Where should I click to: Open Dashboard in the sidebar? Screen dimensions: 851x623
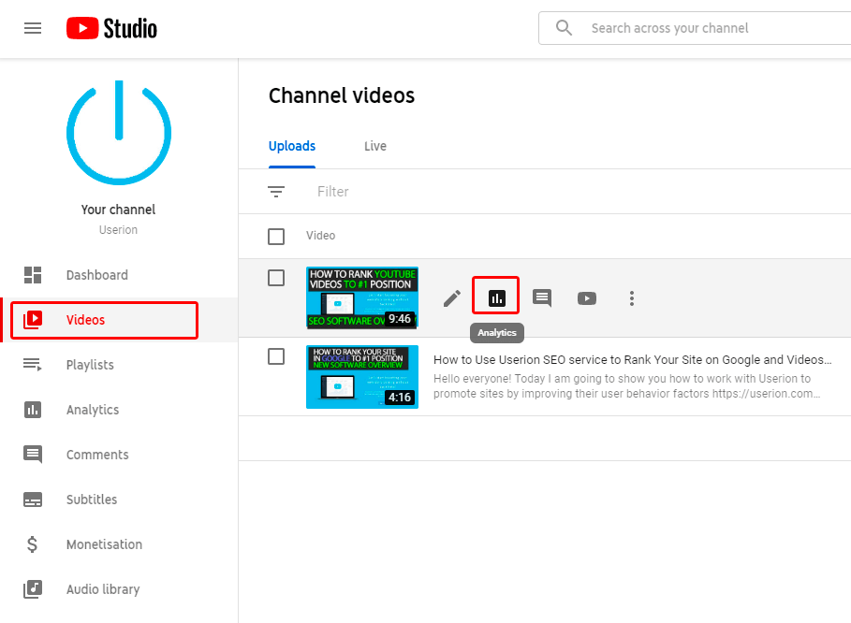click(x=96, y=275)
